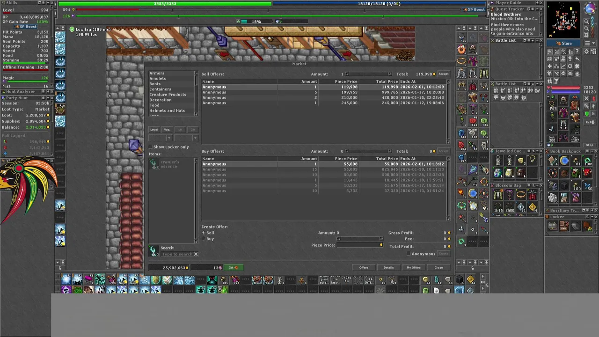This screenshot has width=599, height=337.
Task: Select the Helmets and Hats category
Action: tap(167, 110)
